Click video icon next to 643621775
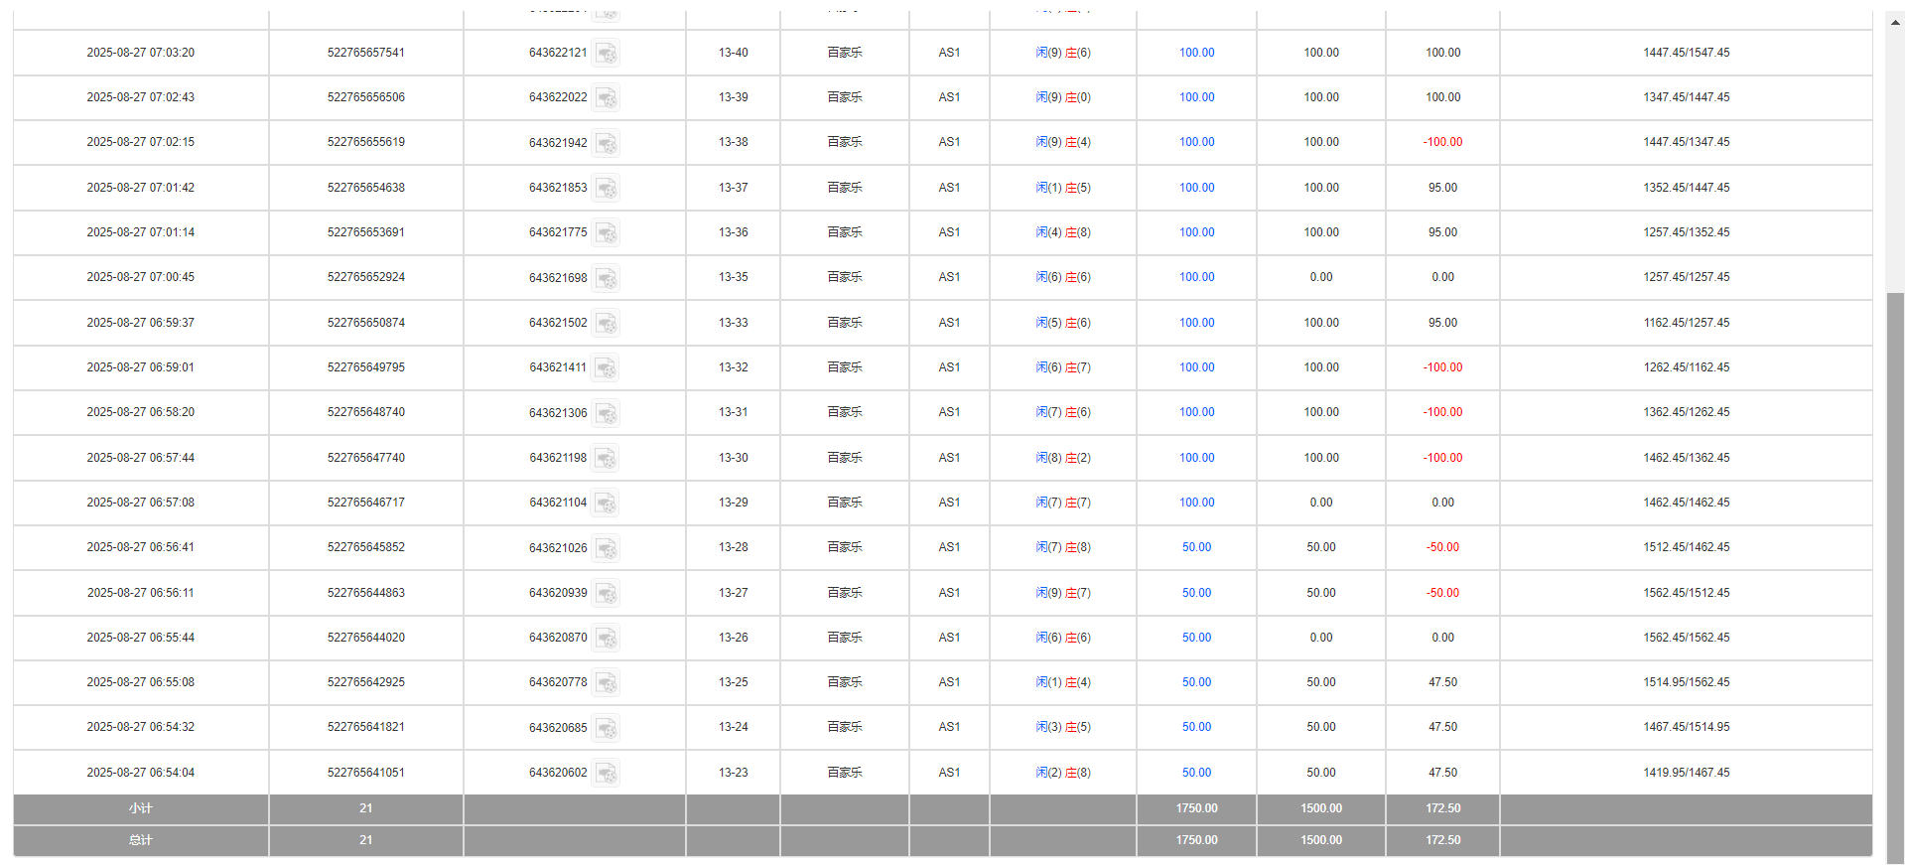The image size is (1905, 865). tap(606, 232)
